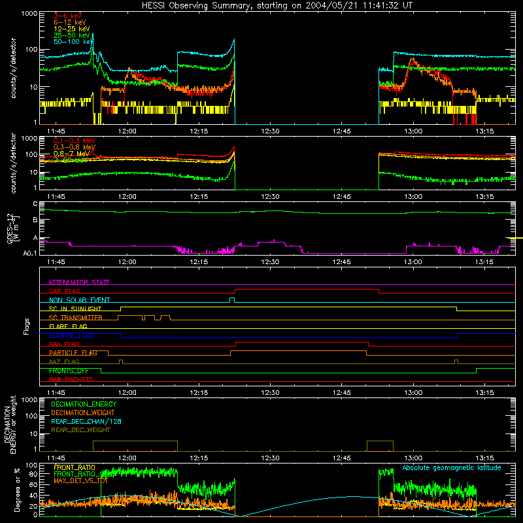Select the vertical Flags axis label
523x523 pixels.
[x=27, y=326]
